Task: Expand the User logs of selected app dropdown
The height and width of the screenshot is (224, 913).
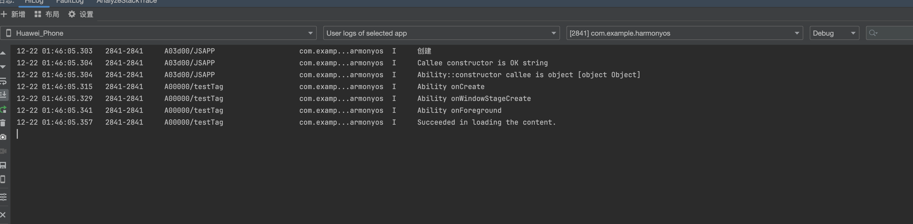Action: pos(441,33)
